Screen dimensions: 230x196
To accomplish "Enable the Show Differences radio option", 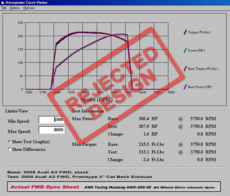I will pos(9,149).
